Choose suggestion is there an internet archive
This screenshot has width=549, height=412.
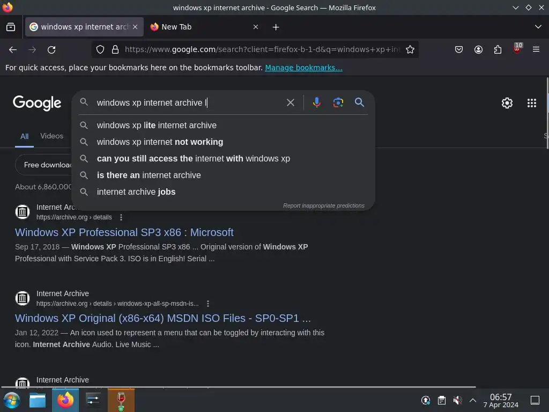(223, 175)
